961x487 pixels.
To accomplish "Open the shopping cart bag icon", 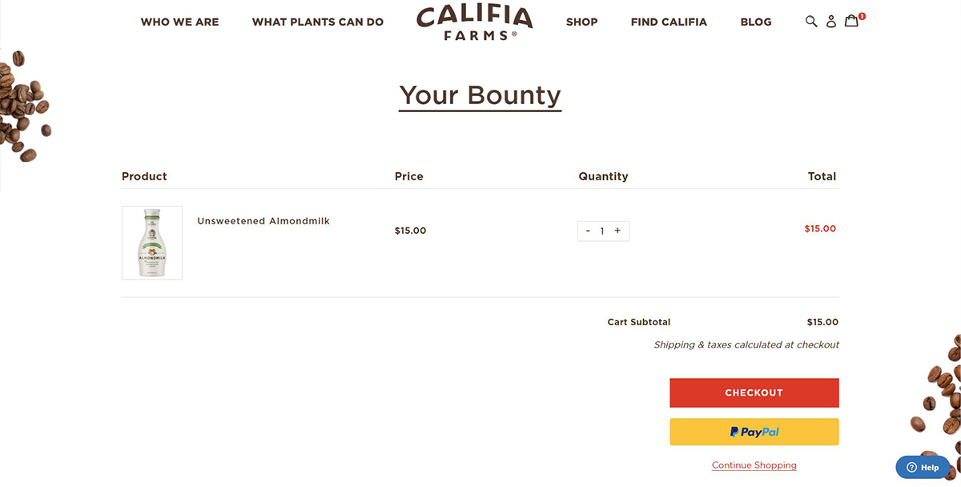I will (x=851, y=21).
